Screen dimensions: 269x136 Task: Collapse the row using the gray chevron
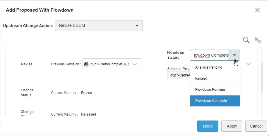point(248,64)
